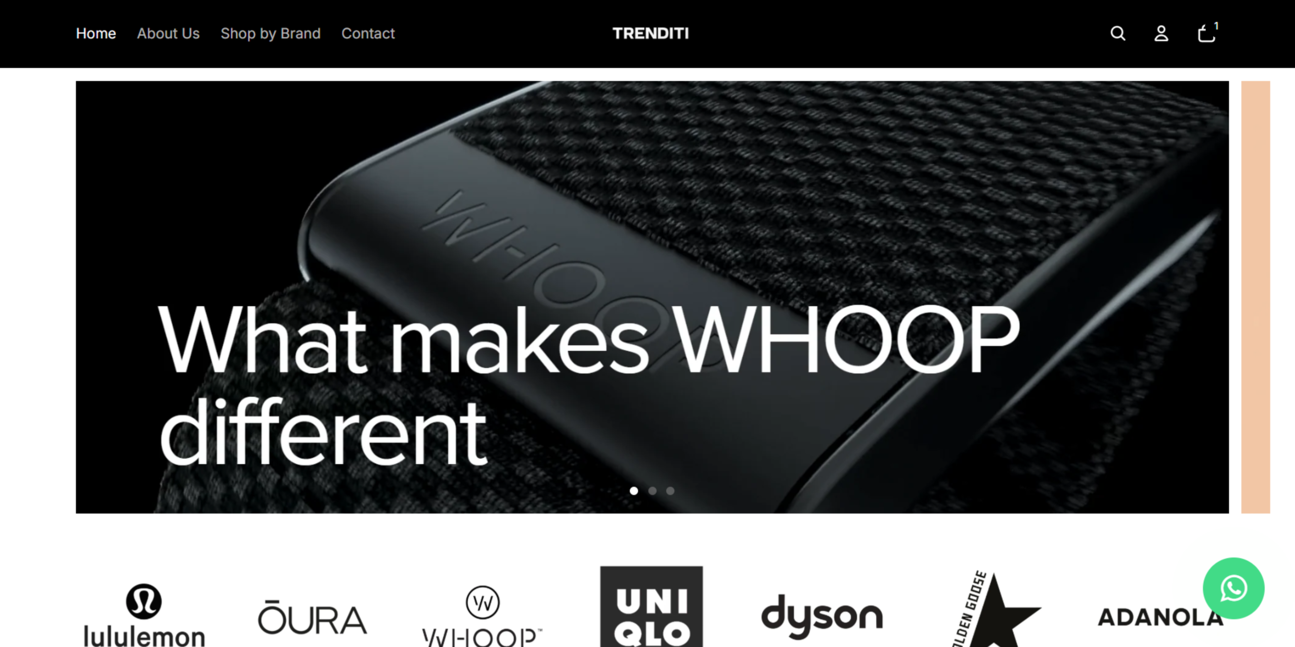Select the UNIQLO brand logo
This screenshot has height=647, width=1295.
pos(652,607)
